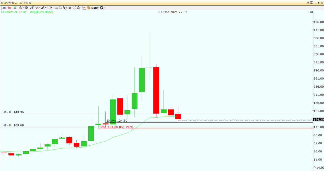Click the restore window button
The width and height of the screenshot is (324, 171).
[x=319, y=2]
